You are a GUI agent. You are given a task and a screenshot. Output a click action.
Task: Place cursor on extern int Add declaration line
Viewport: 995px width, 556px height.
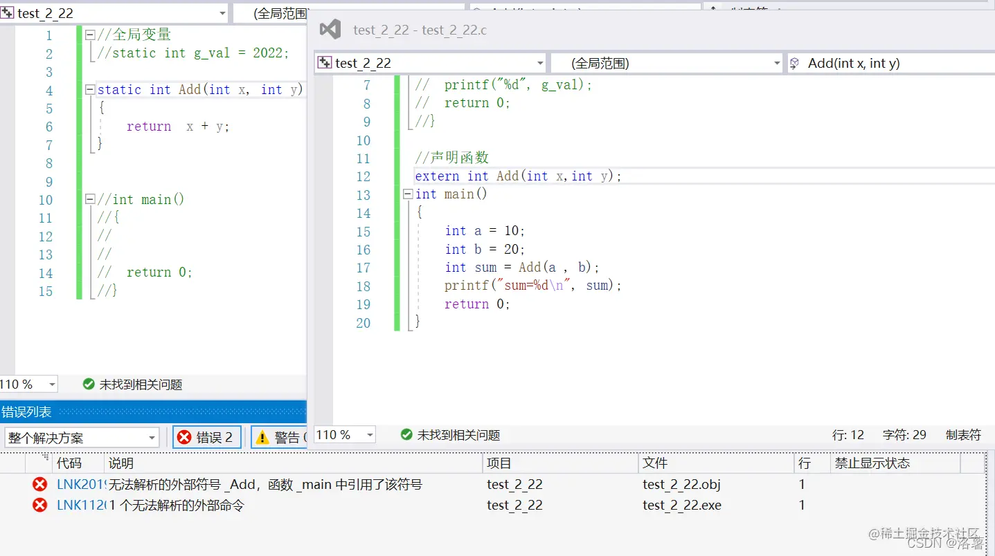tap(518, 176)
